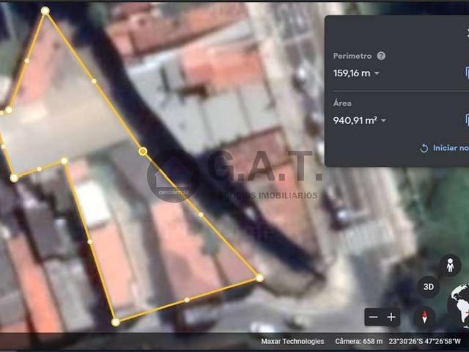
Task: Select the topmost vertex of the polygon
Action: [45, 11]
